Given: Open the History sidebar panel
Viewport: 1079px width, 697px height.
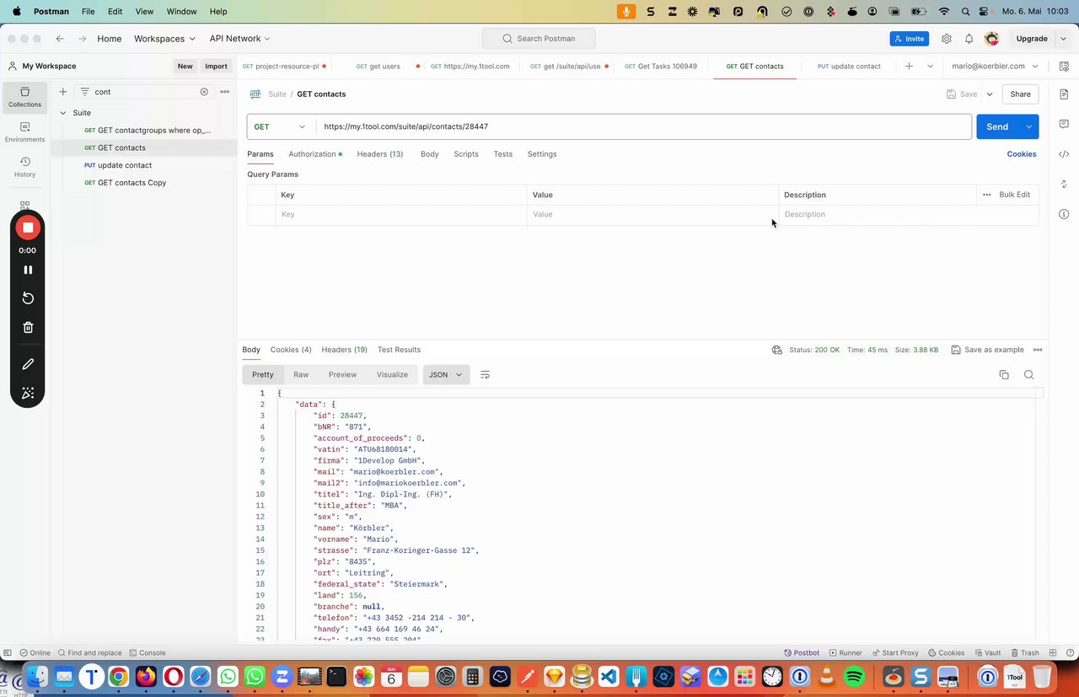Looking at the screenshot, I should [x=24, y=166].
